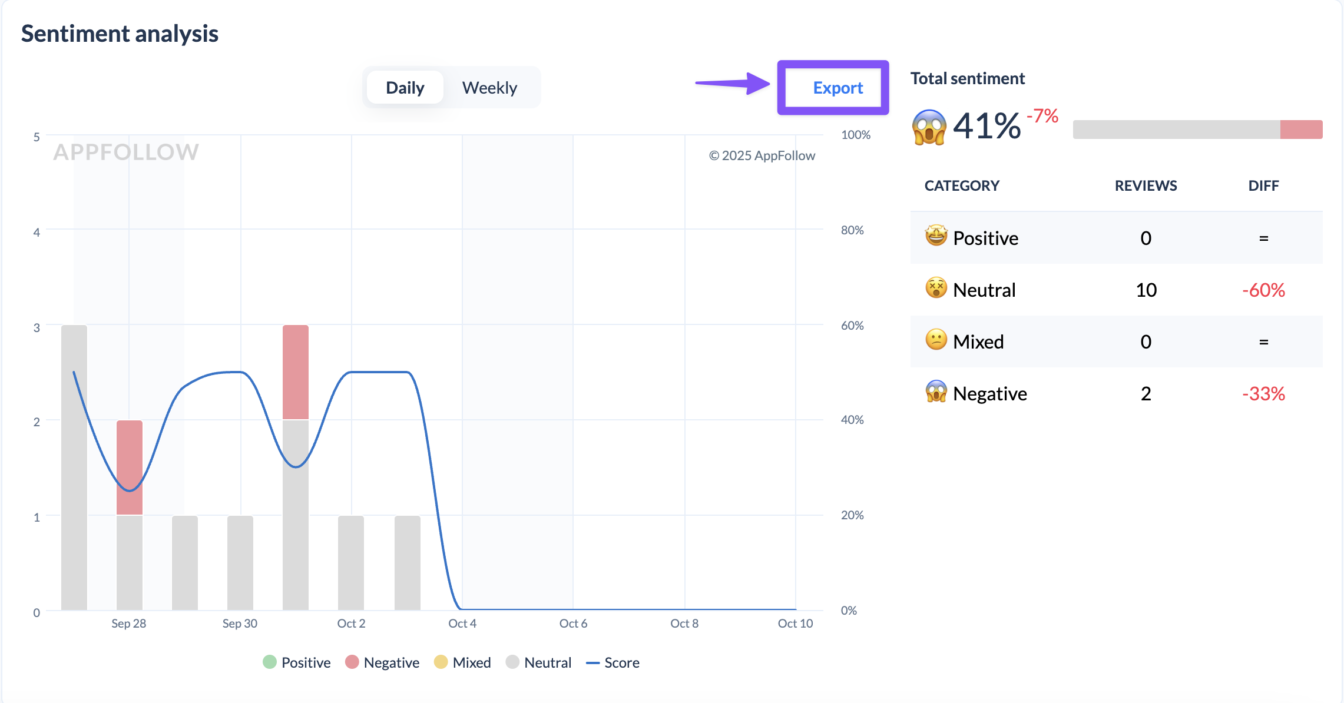Click the REVIEWS column header

[1146, 185]
